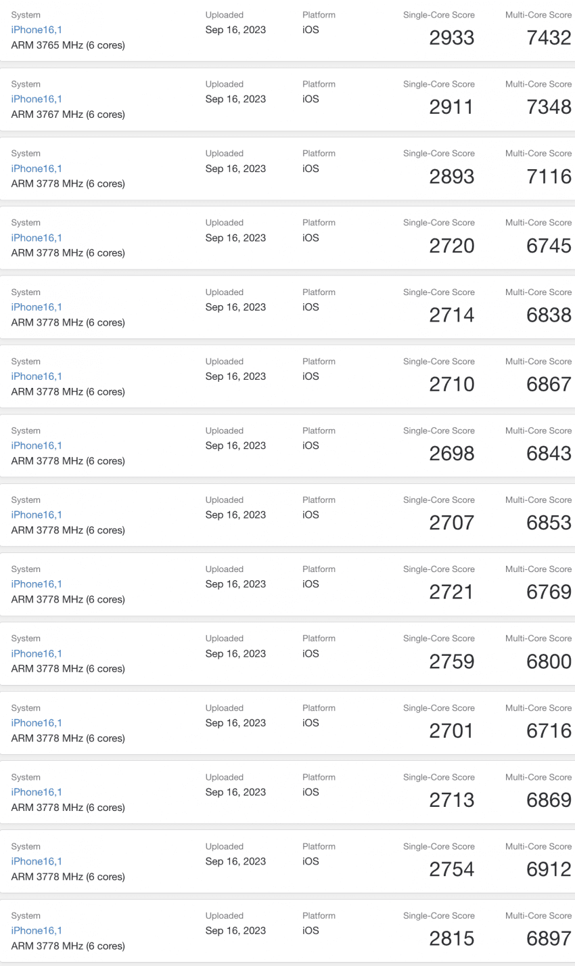Click the ARM 3765 MHz (6 cores) text

(68, 45)
